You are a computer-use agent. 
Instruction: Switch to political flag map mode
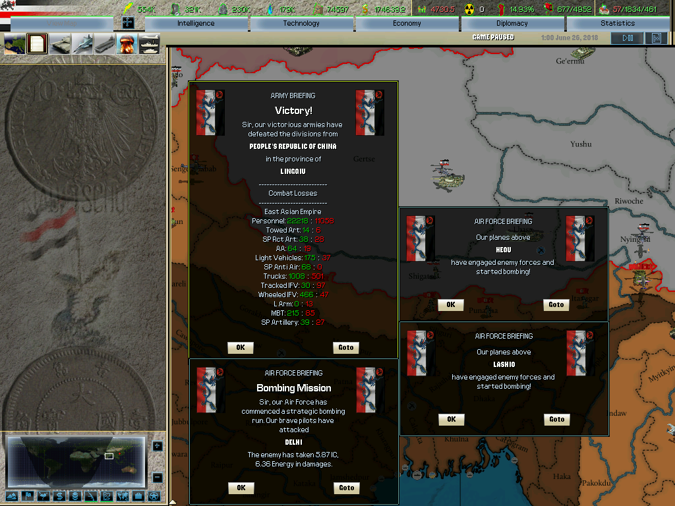(28, 495)
